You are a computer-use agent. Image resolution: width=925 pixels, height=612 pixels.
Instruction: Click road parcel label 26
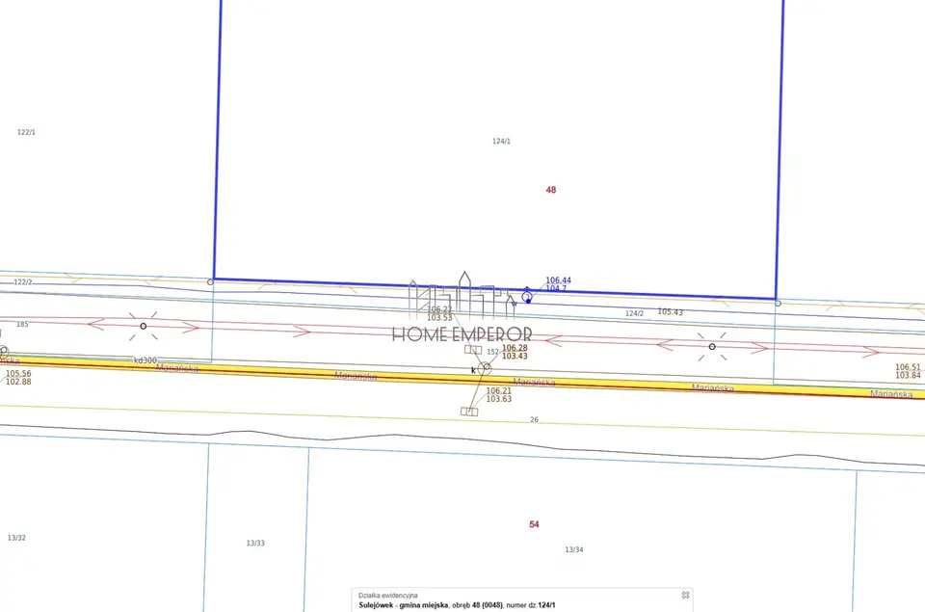click(x=534, y=419)
